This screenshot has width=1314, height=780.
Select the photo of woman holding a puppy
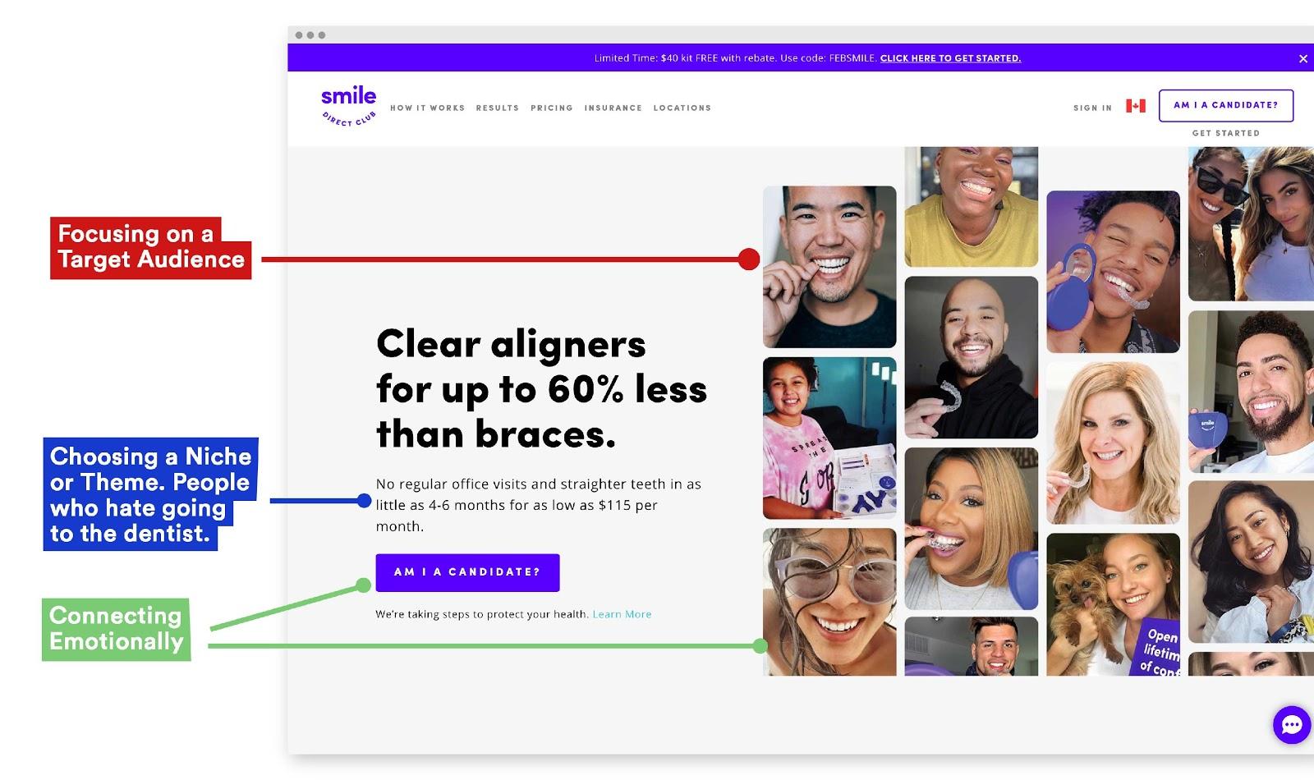[x=1113, y=604]
